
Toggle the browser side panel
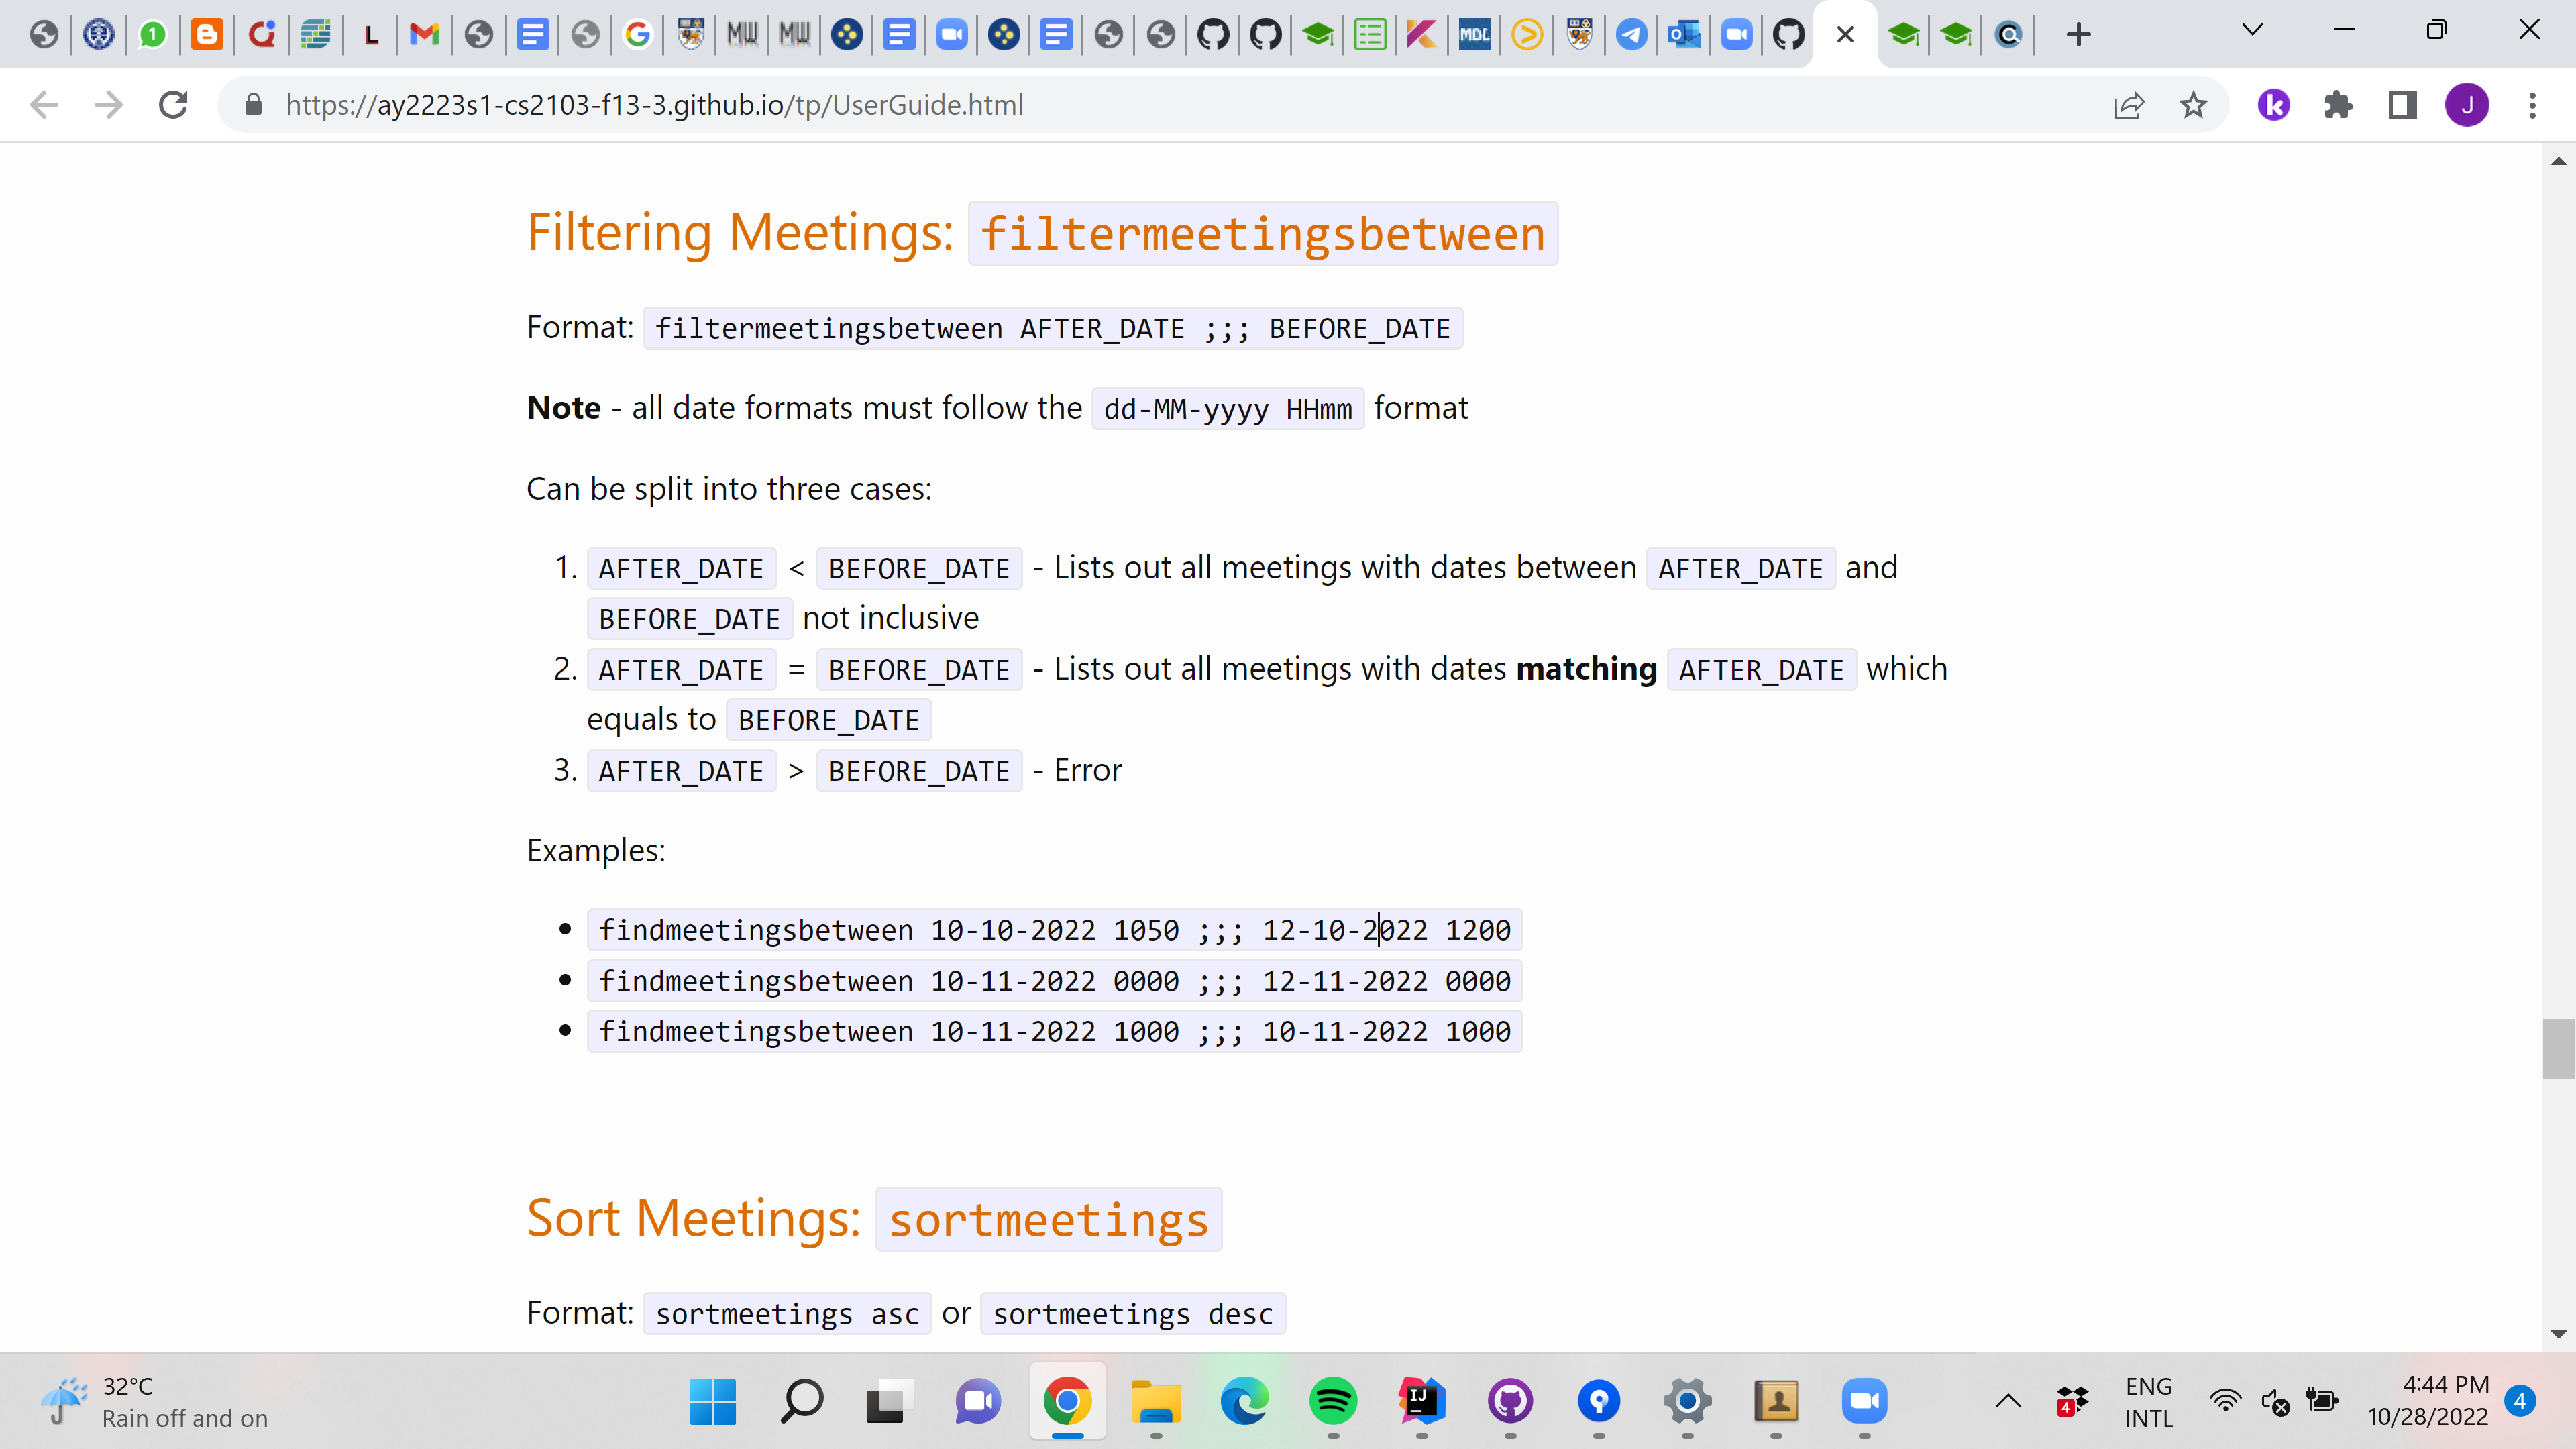click(x=2402, y=105)
